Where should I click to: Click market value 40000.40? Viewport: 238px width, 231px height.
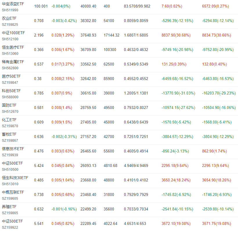[88, 6]
